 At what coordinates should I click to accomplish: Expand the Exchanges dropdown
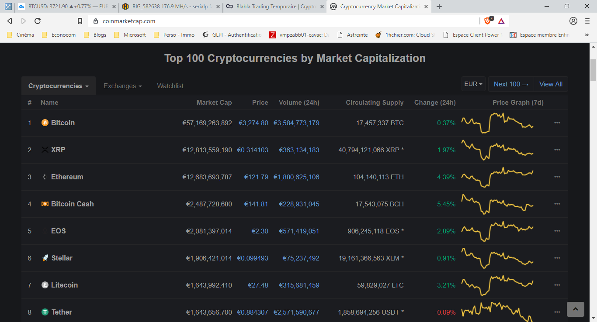[x=122, y=86]
